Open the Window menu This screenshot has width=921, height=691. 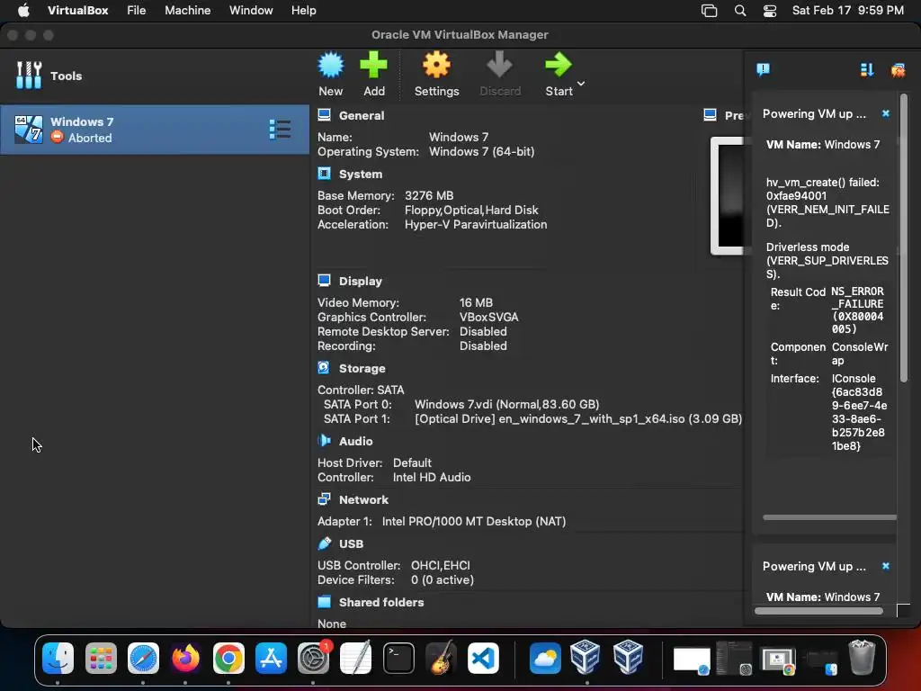(251, 11)
